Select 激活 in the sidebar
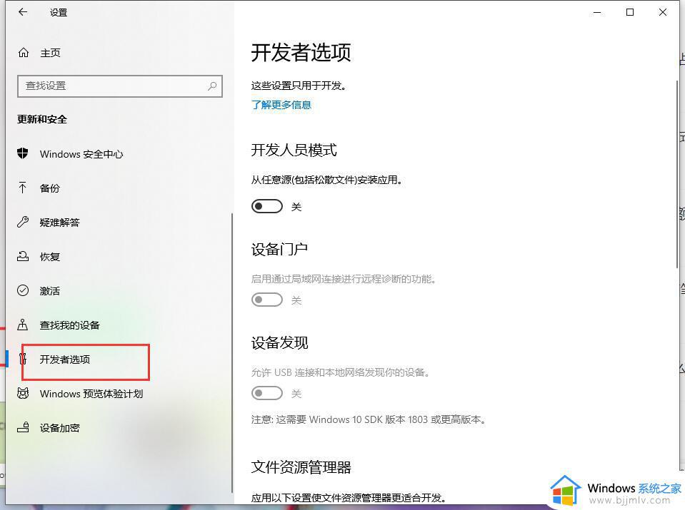This screenshot has height=510, width=685. click(49, 290)
